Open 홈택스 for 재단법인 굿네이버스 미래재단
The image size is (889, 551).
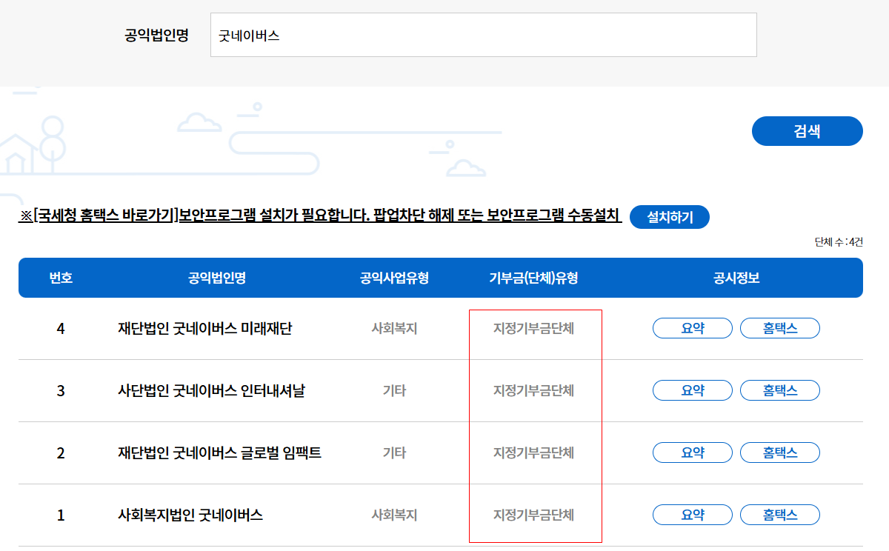(780, 328)
